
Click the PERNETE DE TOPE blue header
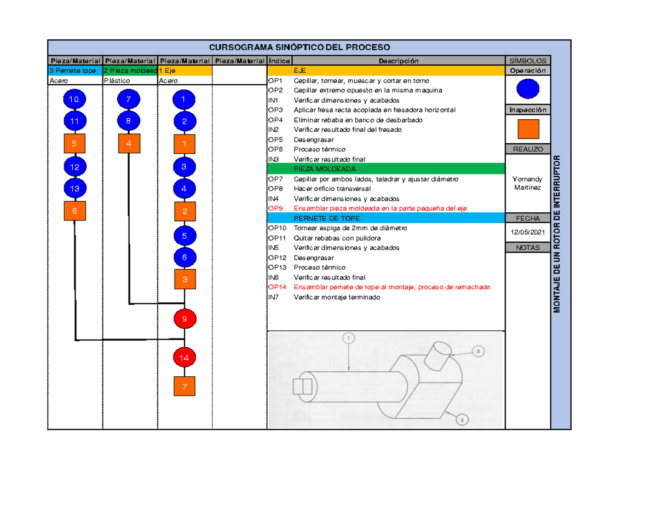[385, 218]
